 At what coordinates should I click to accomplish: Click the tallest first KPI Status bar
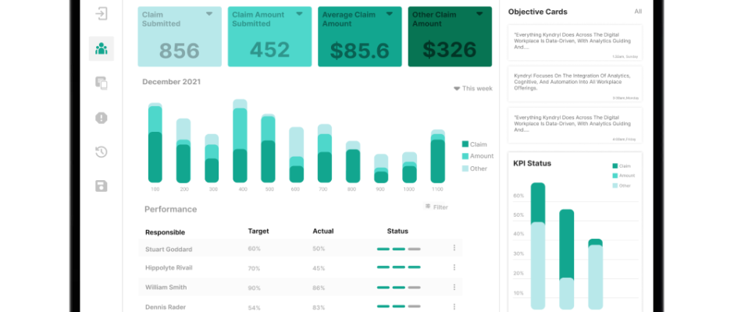click(x=538, y=246)
